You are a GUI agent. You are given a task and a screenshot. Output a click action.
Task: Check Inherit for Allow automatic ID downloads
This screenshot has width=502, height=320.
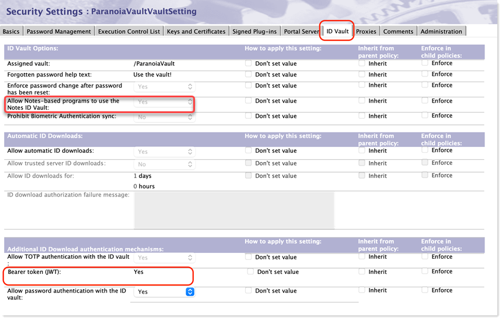[362, 150]
